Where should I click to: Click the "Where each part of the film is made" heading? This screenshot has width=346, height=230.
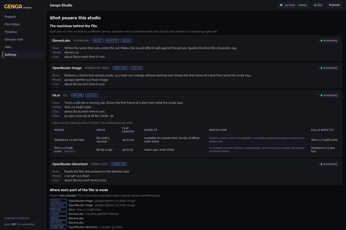[79, 190]
